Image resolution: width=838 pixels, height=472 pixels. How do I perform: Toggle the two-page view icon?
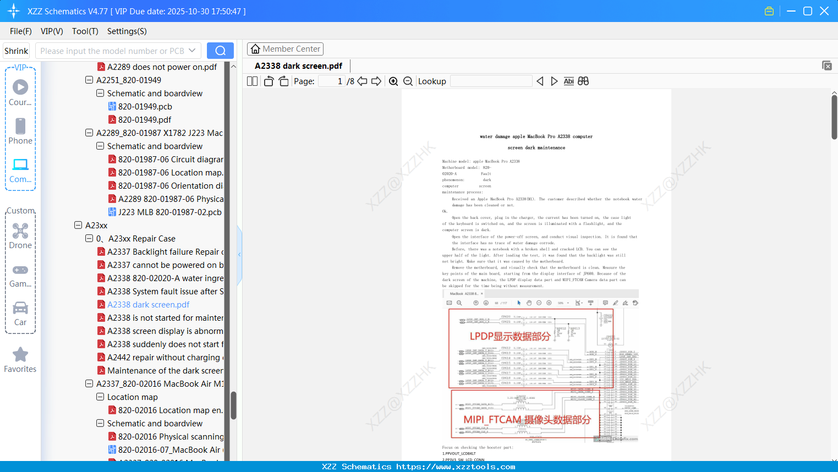[252, 81]
